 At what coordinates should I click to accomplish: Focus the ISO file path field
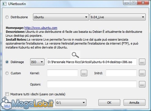pyautogui.click(x=92, y=62)
